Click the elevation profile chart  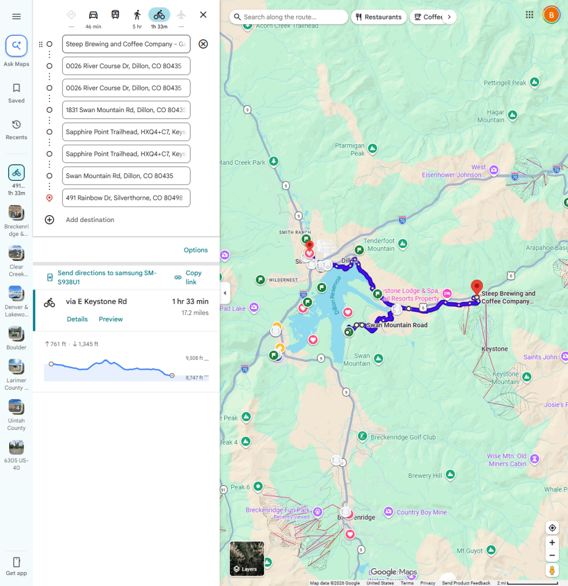(126, 369)
